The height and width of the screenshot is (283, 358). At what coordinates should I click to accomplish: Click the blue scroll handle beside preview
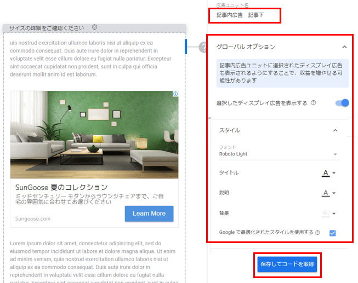tap(186, 47)
